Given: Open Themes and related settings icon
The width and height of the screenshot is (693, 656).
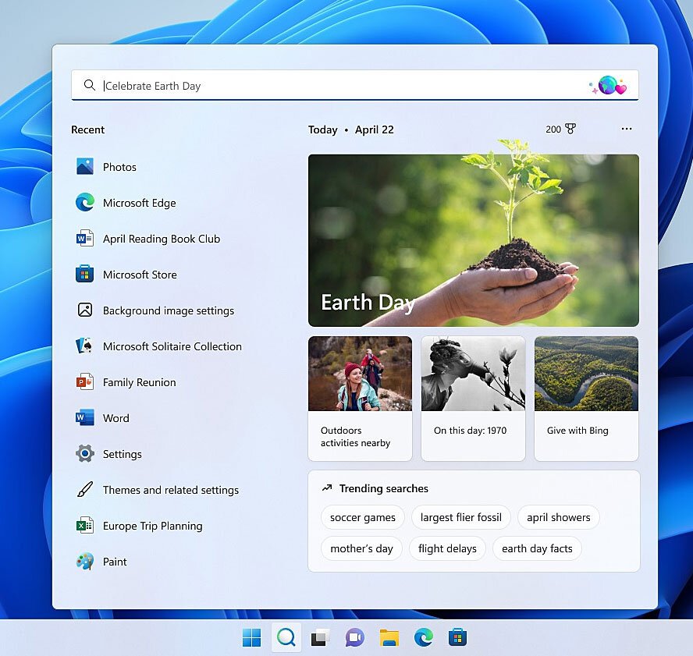Looking at the screenshot, I should [x=85, y=489].
